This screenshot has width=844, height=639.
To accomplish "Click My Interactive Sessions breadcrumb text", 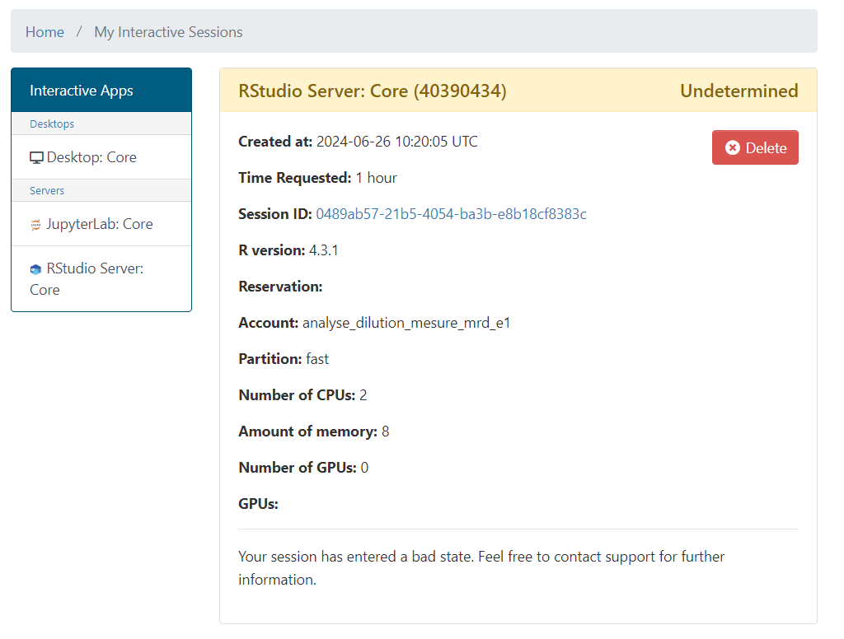I will click(168, 32).
